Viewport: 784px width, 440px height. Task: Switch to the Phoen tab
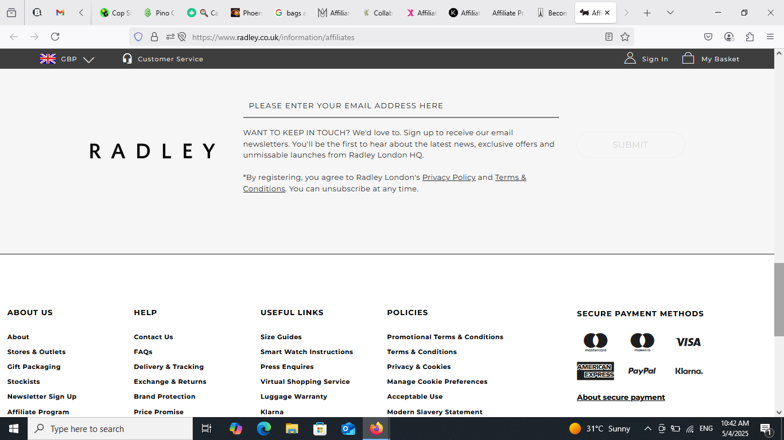[246, 13]
